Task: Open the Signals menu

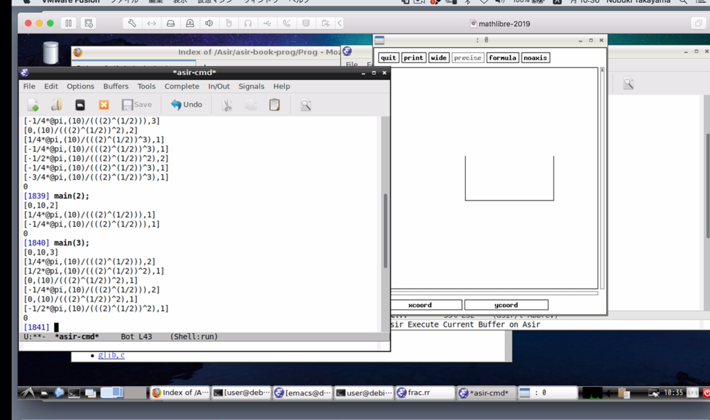Action: point(251,86)
